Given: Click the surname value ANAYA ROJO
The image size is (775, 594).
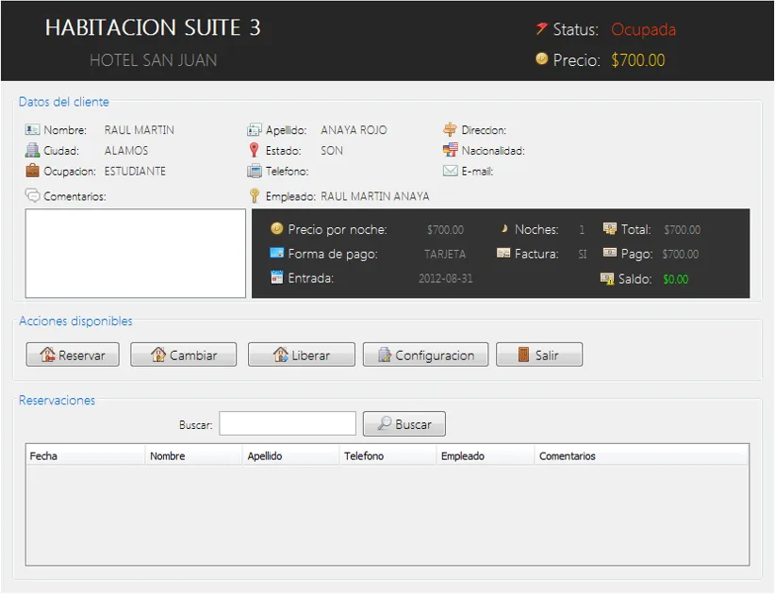Looking at the screenshot, I should (x=354, y=130).
